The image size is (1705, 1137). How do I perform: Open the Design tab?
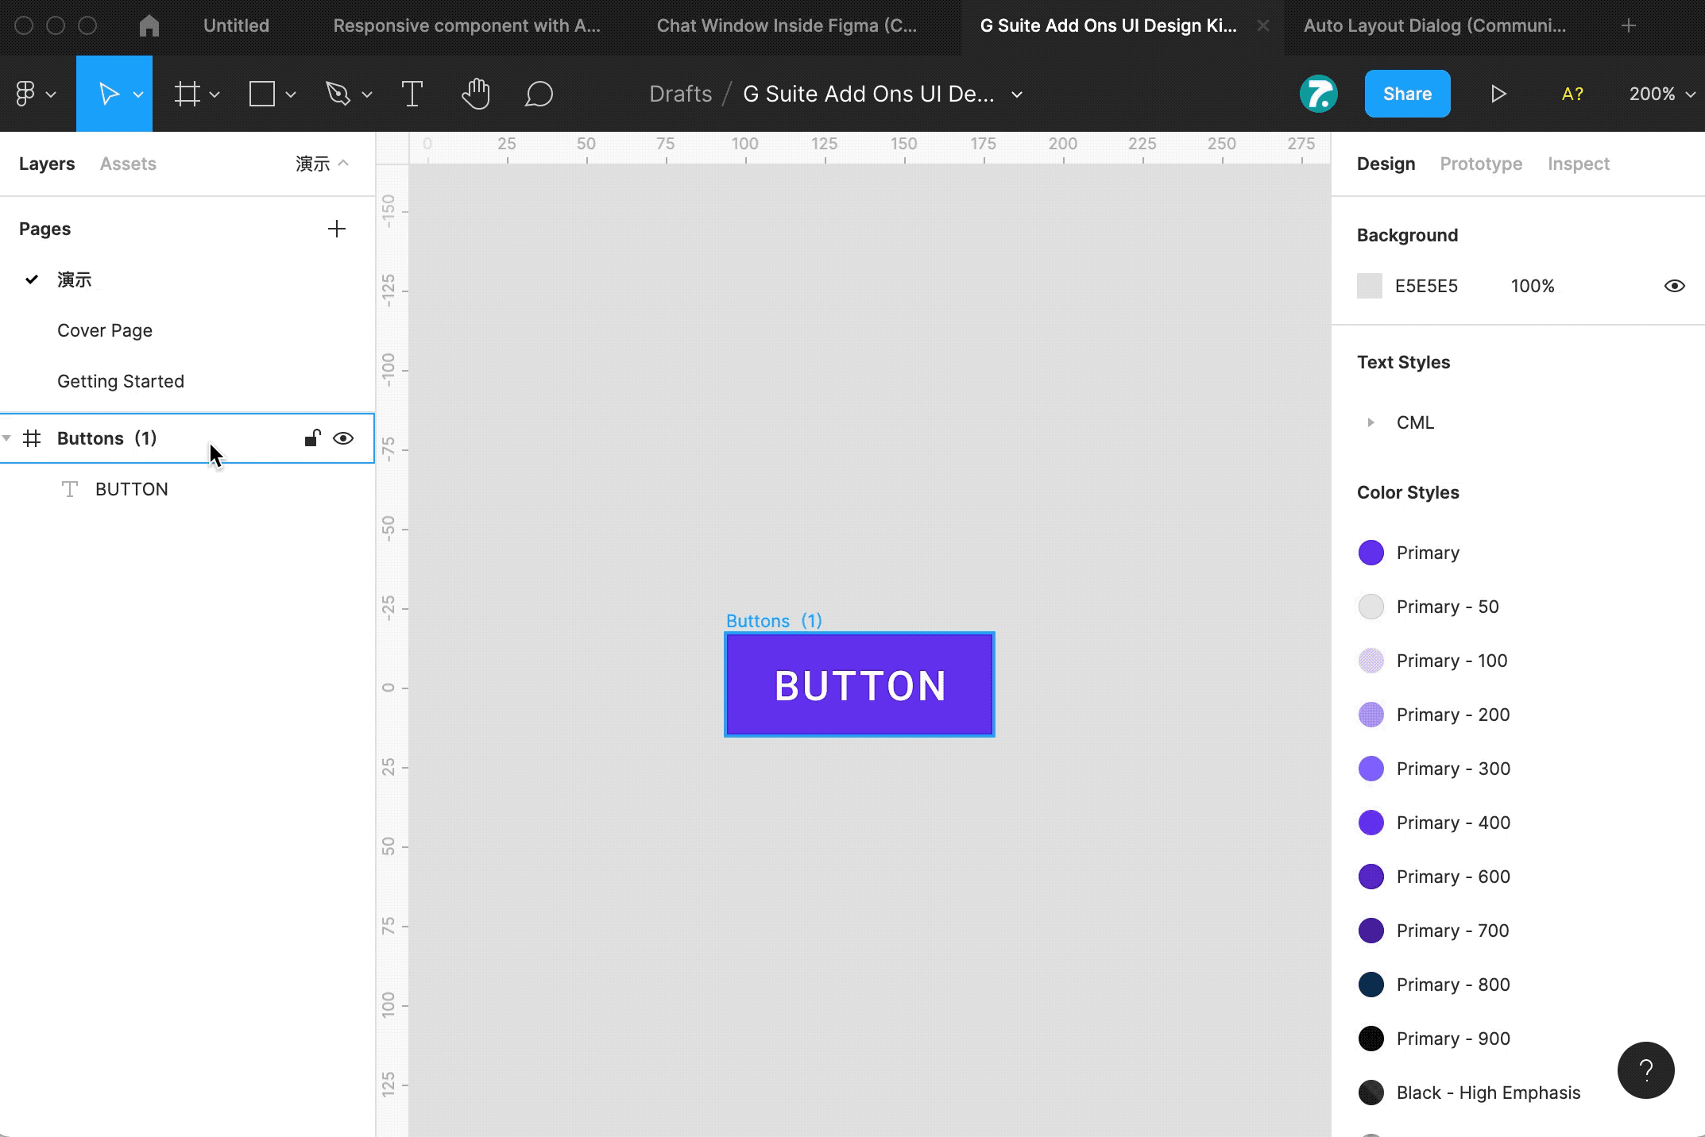click(1386, 164)
